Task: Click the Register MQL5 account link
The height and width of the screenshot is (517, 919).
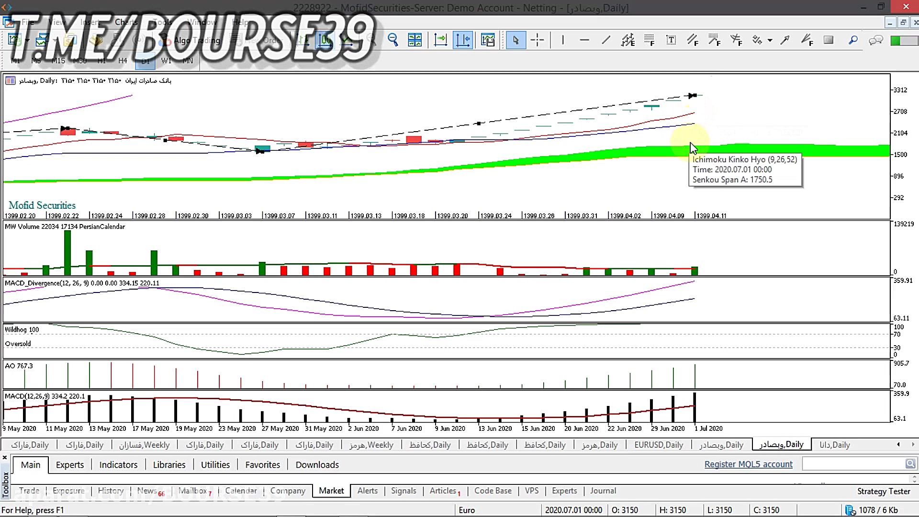Action: pyautogui.click(x=748, y=464)
